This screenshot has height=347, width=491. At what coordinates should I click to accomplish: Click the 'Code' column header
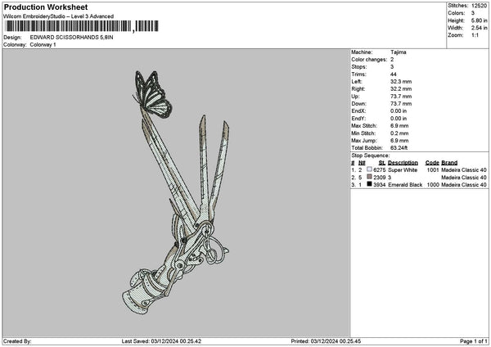pyautogui.click(x=432, y=163)
